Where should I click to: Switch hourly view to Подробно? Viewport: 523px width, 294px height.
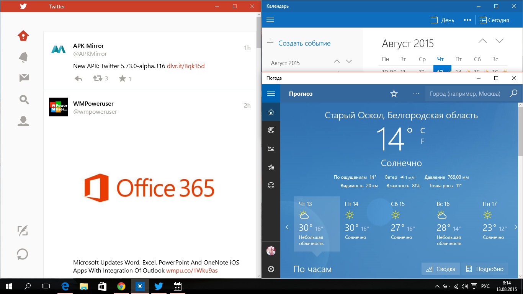(485, 269)
